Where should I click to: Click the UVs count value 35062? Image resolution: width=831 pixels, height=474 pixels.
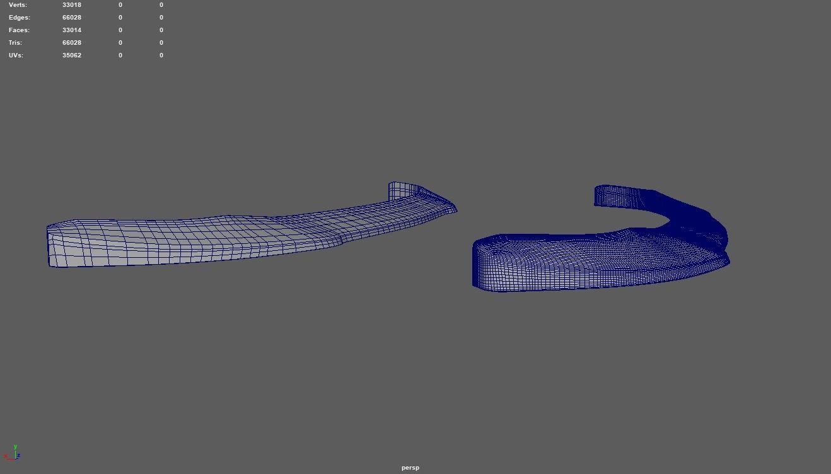click(x=72, y=55)
